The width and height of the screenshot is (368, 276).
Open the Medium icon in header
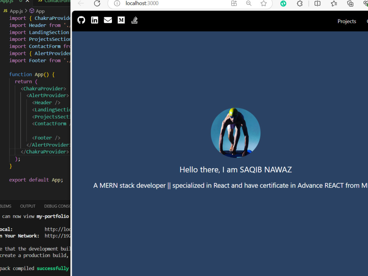tap(121, 20)
